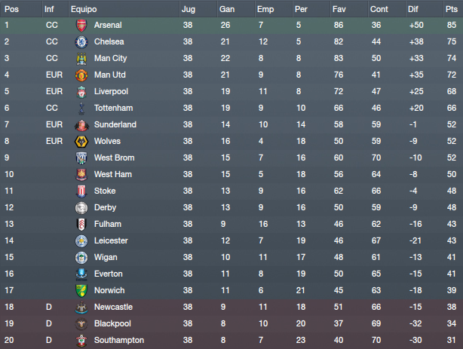Open the Liverpool crest icon
This screenshot has width=463, height=349.
[81, 91]
